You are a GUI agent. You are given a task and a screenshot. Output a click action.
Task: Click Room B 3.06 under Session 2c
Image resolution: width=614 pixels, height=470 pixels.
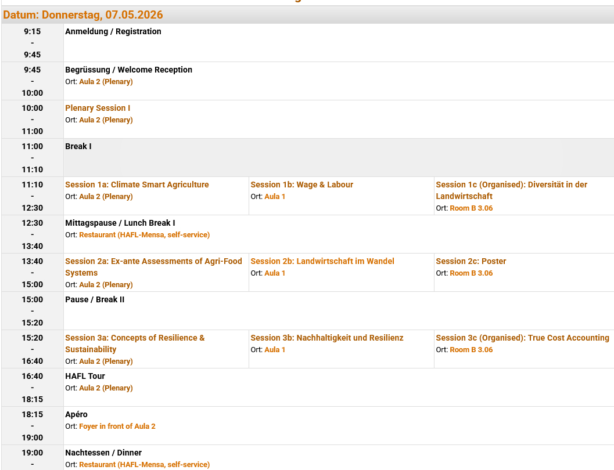click(471, 273)
